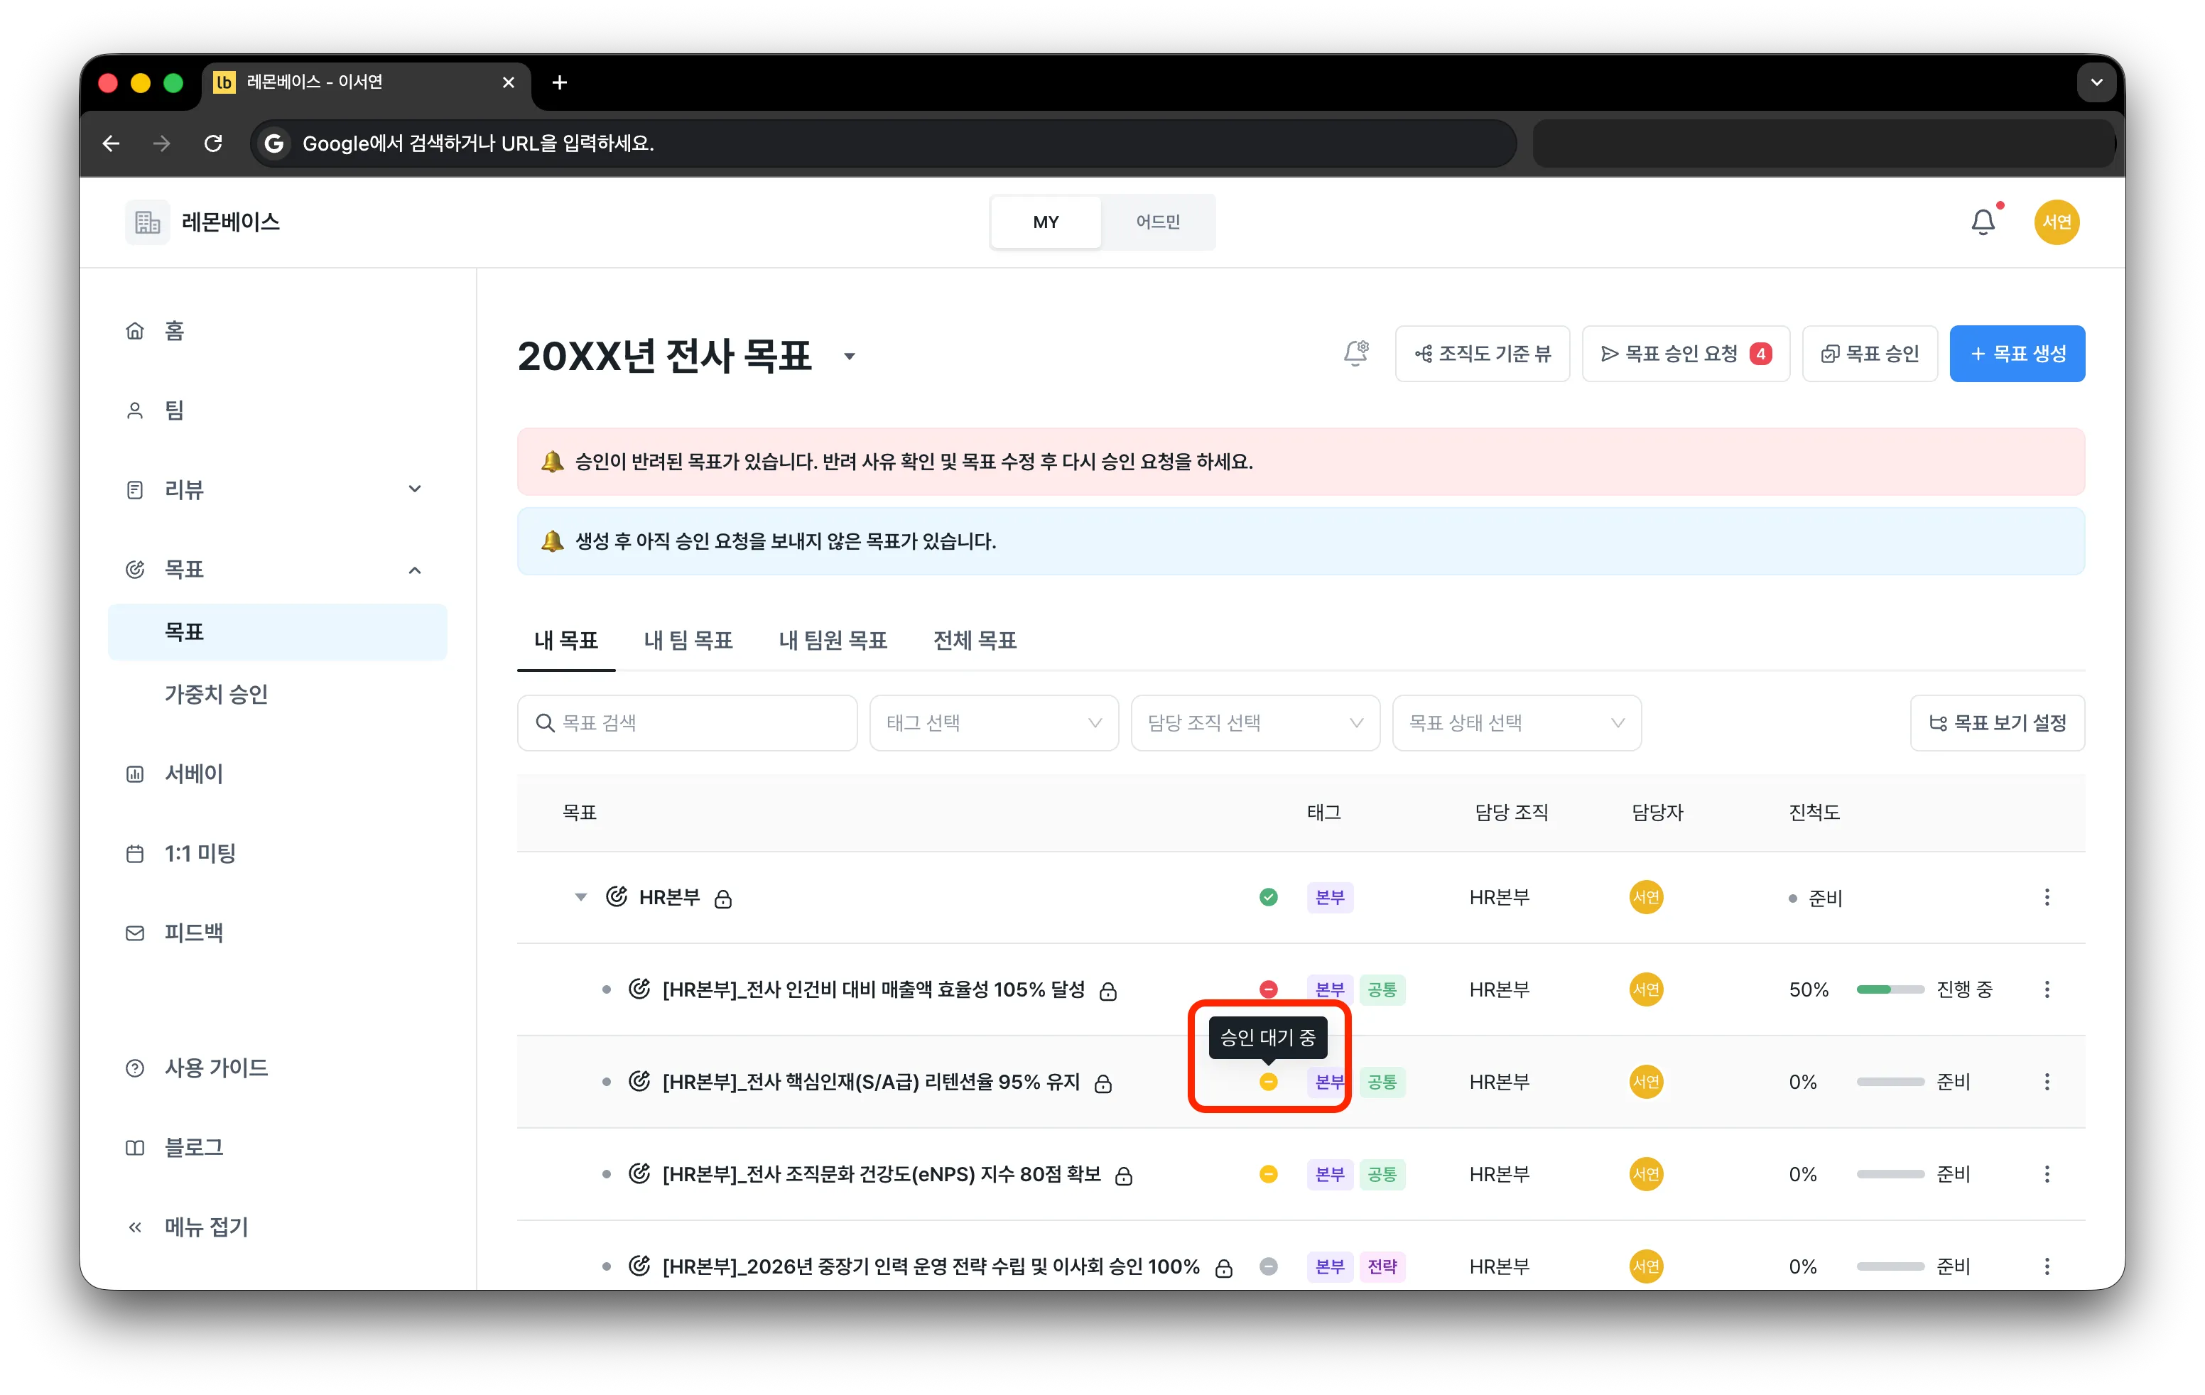
Task: Switch to 내 팀원 목표 tab
Action: [x=833, y=640]
